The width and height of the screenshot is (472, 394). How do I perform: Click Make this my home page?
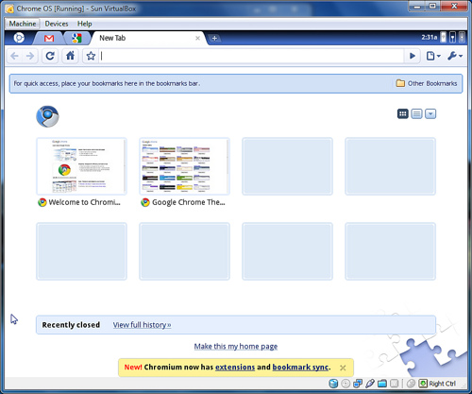236,347
